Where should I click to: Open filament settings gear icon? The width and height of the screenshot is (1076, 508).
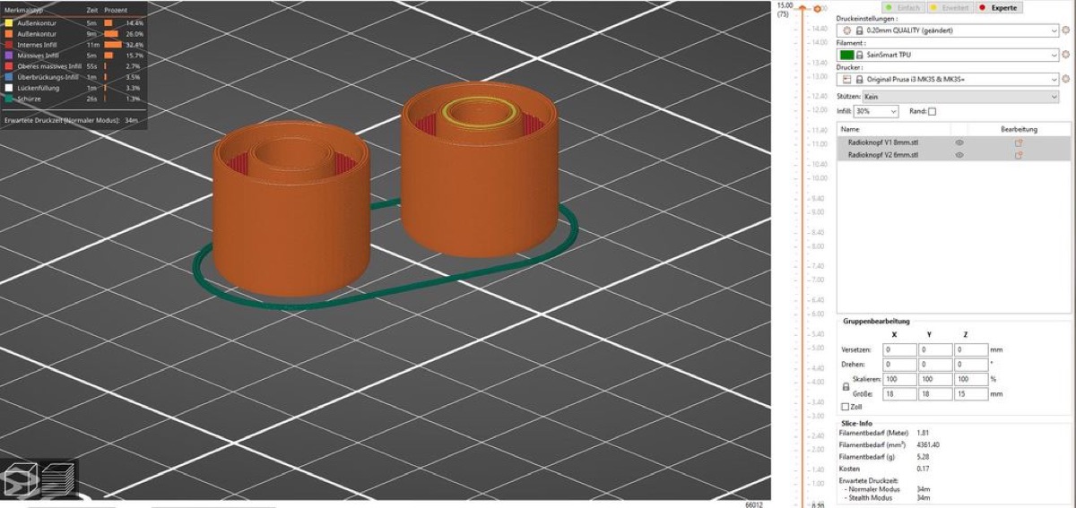point(1067,55)
